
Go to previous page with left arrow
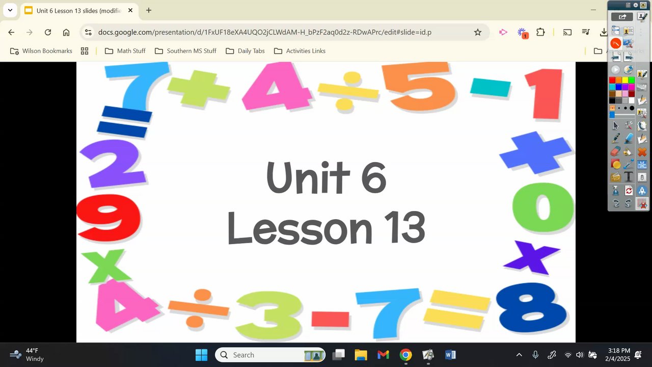coord(616,57)
